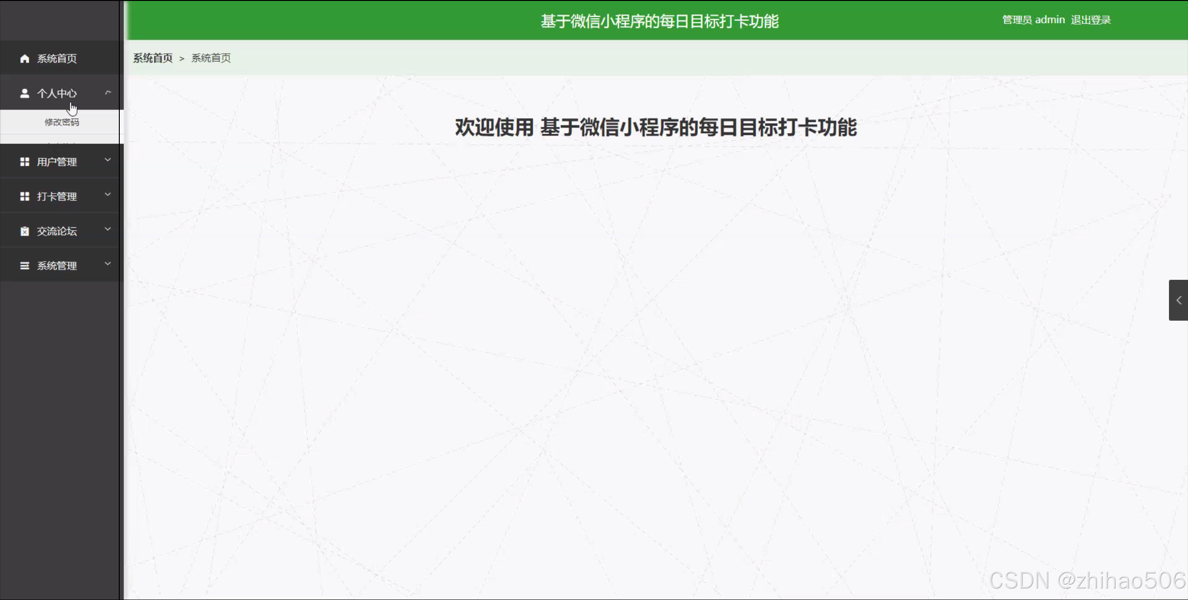Click the left-arrow icon on right edge tab
The width and height of the screenshot is (1188, 600).
tap(1178, 300)
